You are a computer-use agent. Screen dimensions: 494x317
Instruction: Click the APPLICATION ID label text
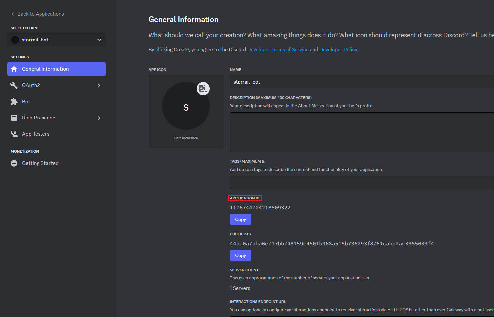[245, 198]
